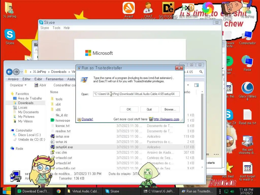Click the Browse... button

pos(170,109)
